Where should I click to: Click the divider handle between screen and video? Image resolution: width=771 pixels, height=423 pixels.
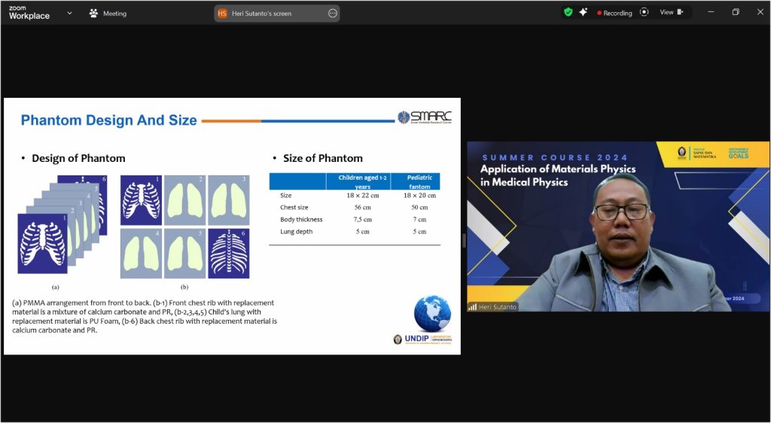[464, 241]
